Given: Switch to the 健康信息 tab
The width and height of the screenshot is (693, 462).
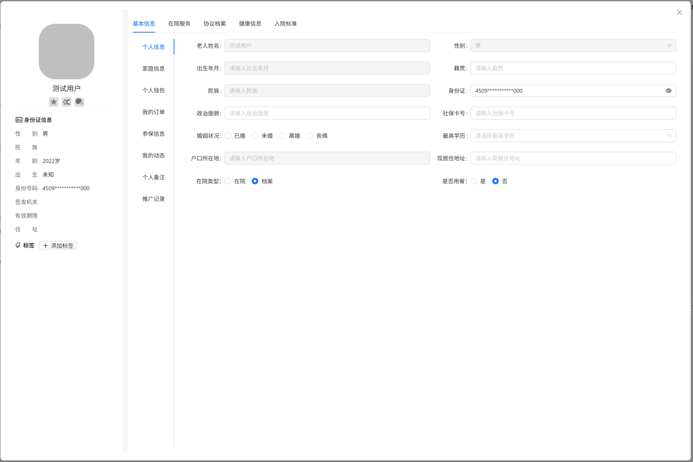Looking at the screenshot, I should click(250, 24).
